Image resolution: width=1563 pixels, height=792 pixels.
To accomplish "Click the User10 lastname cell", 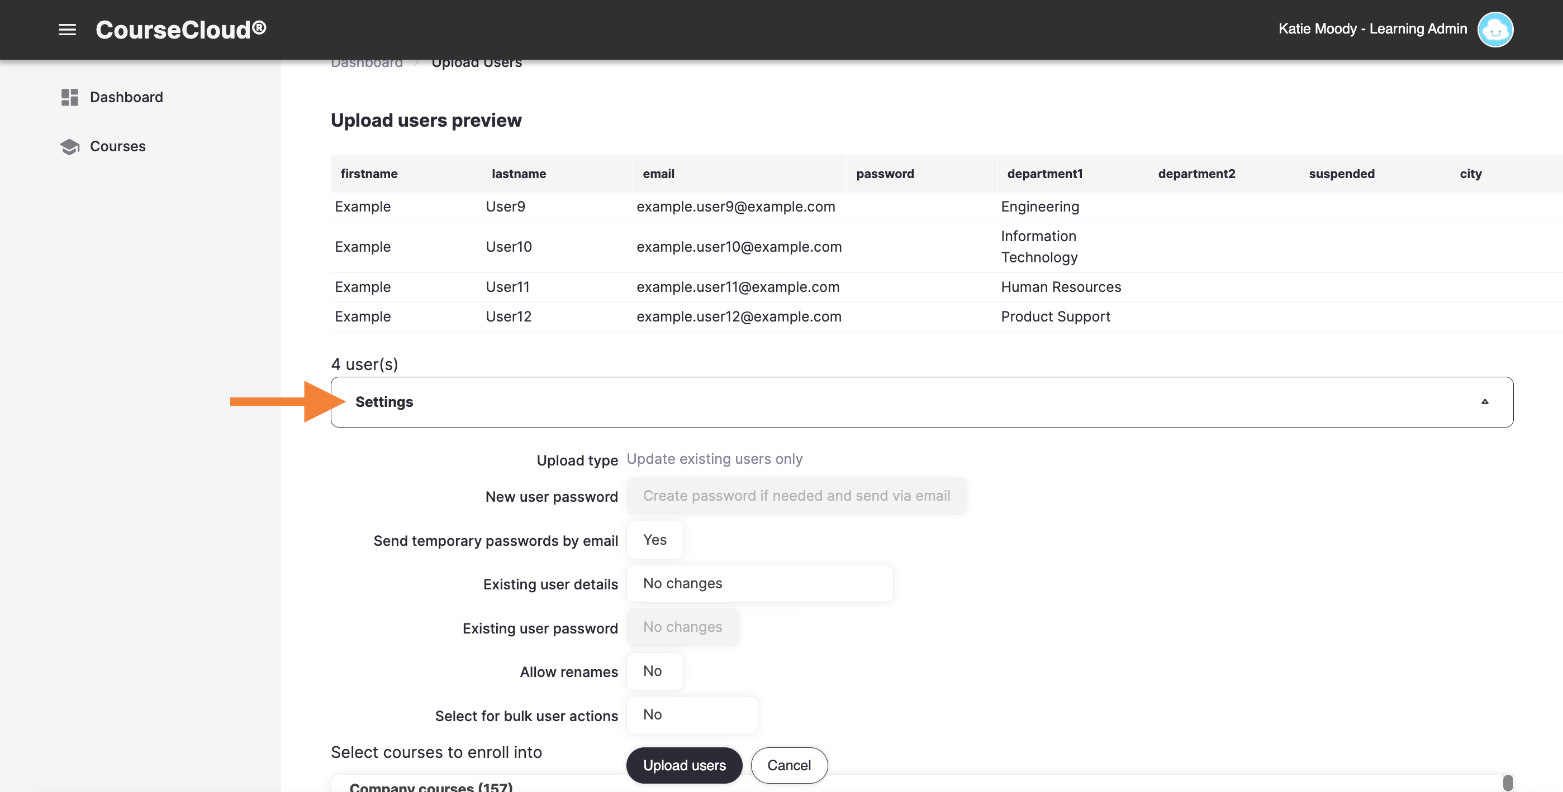I will coord(509,247).
